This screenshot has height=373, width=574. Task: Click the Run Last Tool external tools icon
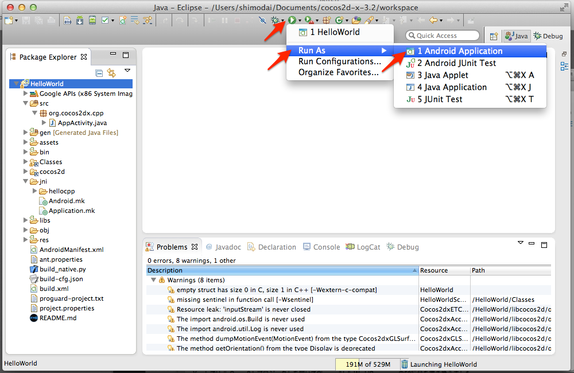pos(309,20)
